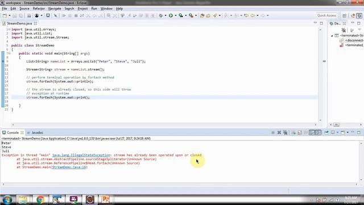Click the Terminate (stop) icon in main toolbar
The image size is (364, 205).
point(76,15)
